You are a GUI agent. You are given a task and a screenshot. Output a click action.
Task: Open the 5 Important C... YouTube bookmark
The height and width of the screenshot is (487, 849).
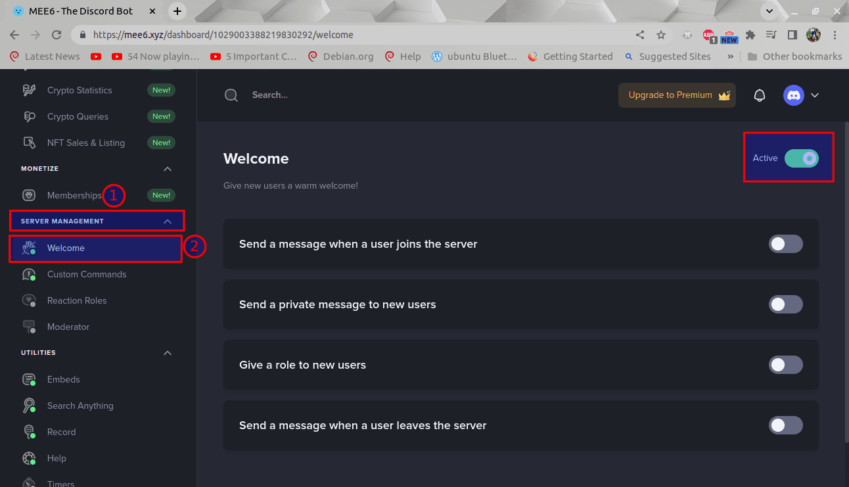click(x=254, y=57)
